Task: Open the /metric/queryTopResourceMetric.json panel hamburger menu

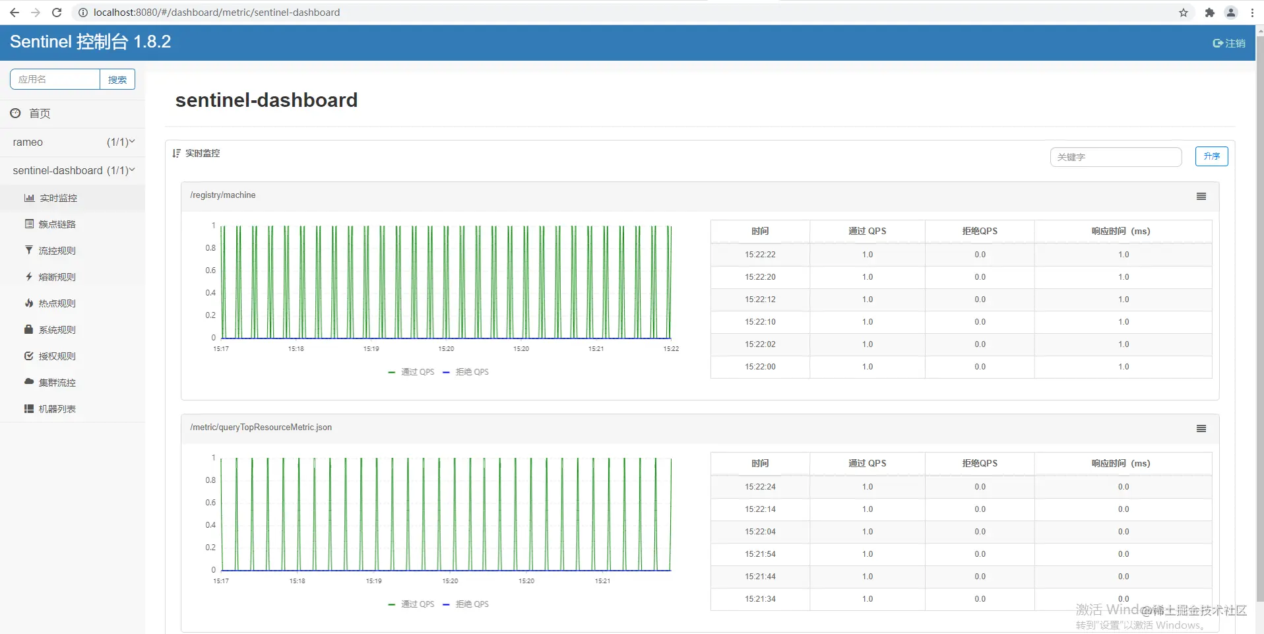Action: [1201, 429]
